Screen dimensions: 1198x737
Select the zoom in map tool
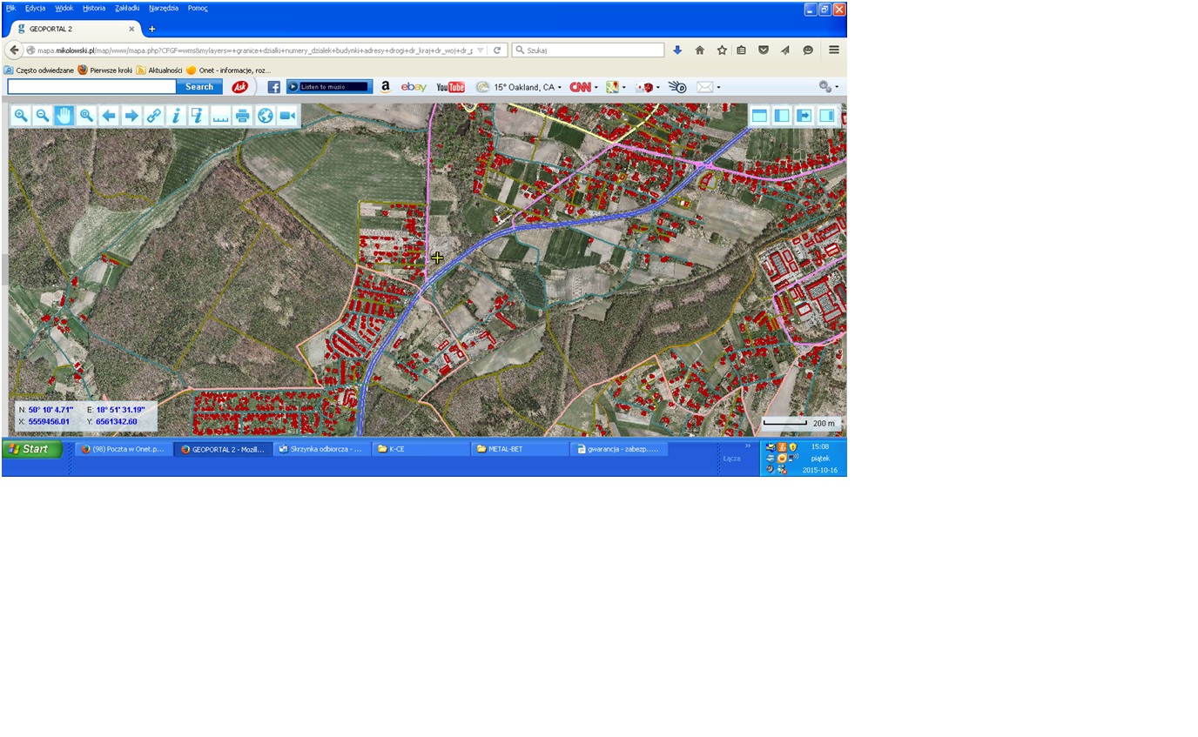(20, 116)
